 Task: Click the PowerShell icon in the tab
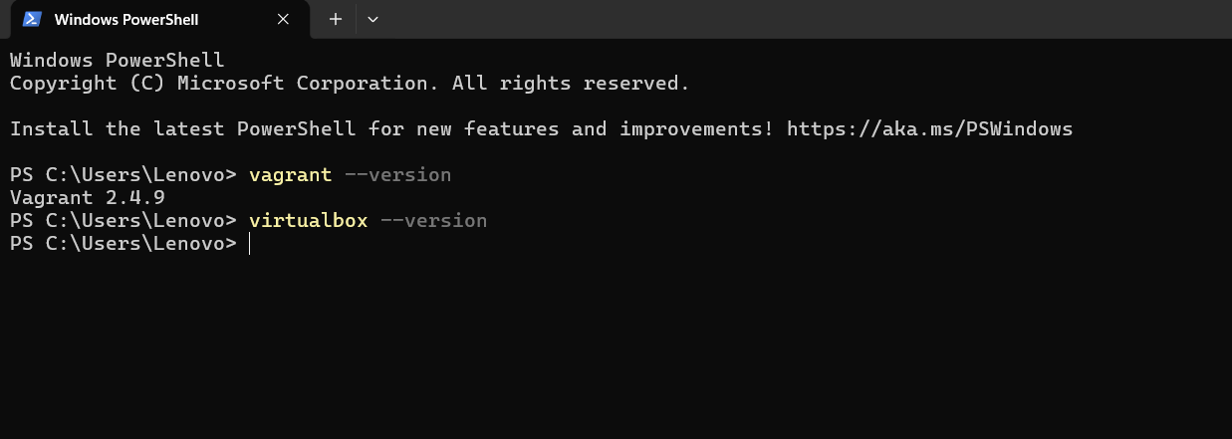click(x=32, y=19)
